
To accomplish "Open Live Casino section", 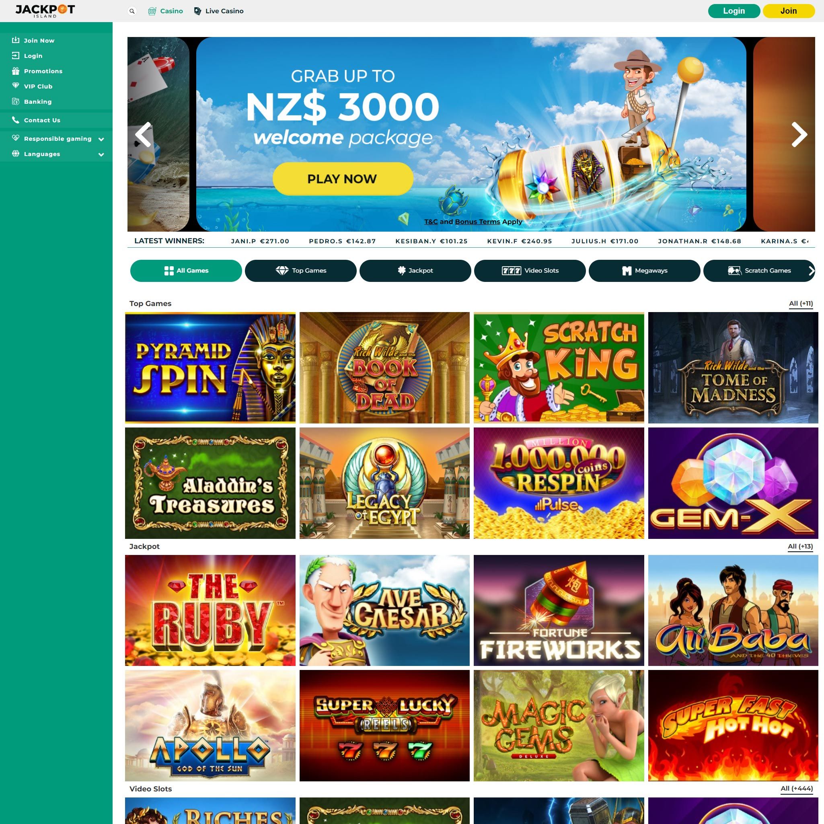I will coord(219,11).
